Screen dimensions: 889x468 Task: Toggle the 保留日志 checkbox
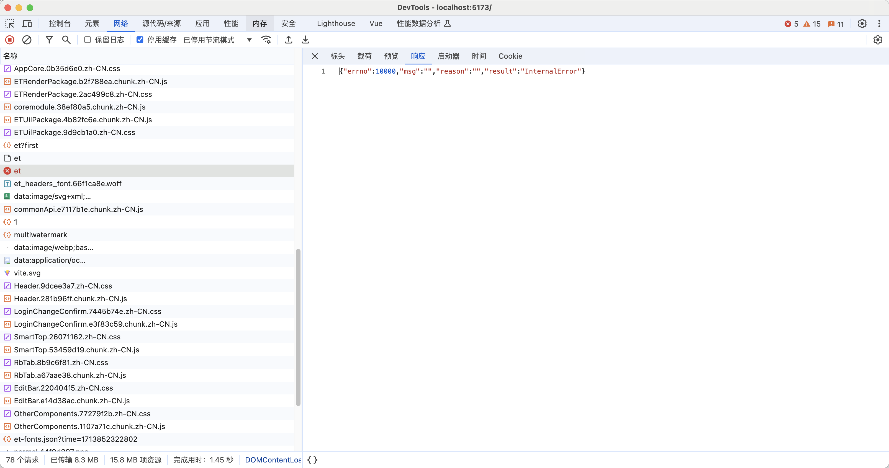88,40
